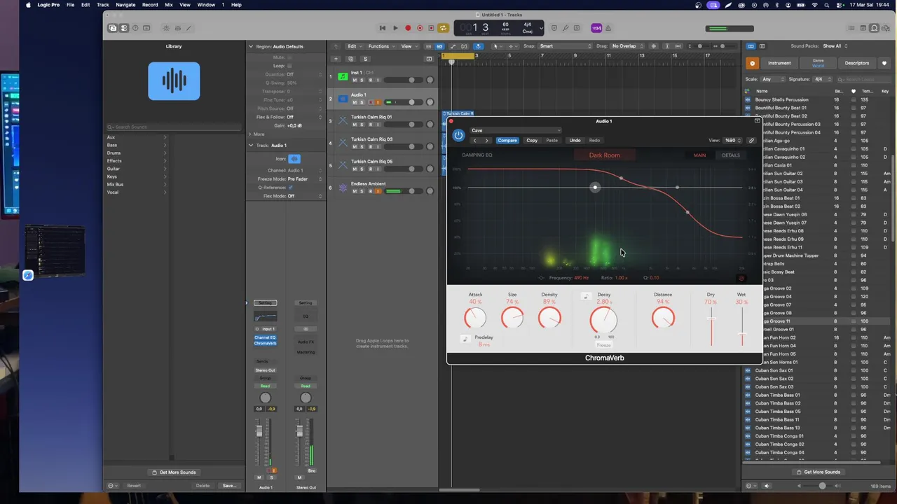The image size is (897, 504).
Task: Expand the More section in inspector
Action: point(251,134)
